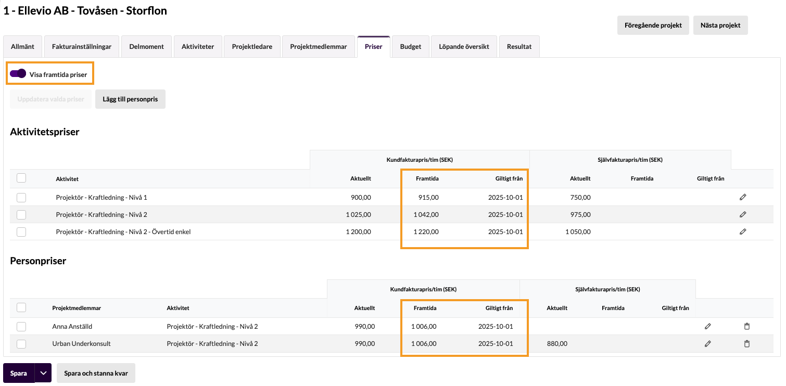This screenshot has width=786, height=386.
Task: Open the Aktiviteter tab
Action: [198, 46]
